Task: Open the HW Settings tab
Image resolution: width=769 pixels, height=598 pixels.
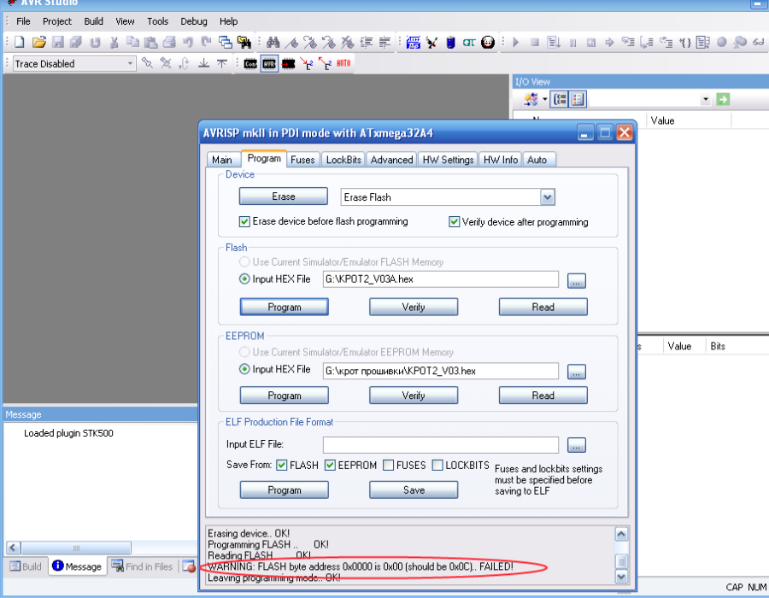Action: tap(448, 160)
